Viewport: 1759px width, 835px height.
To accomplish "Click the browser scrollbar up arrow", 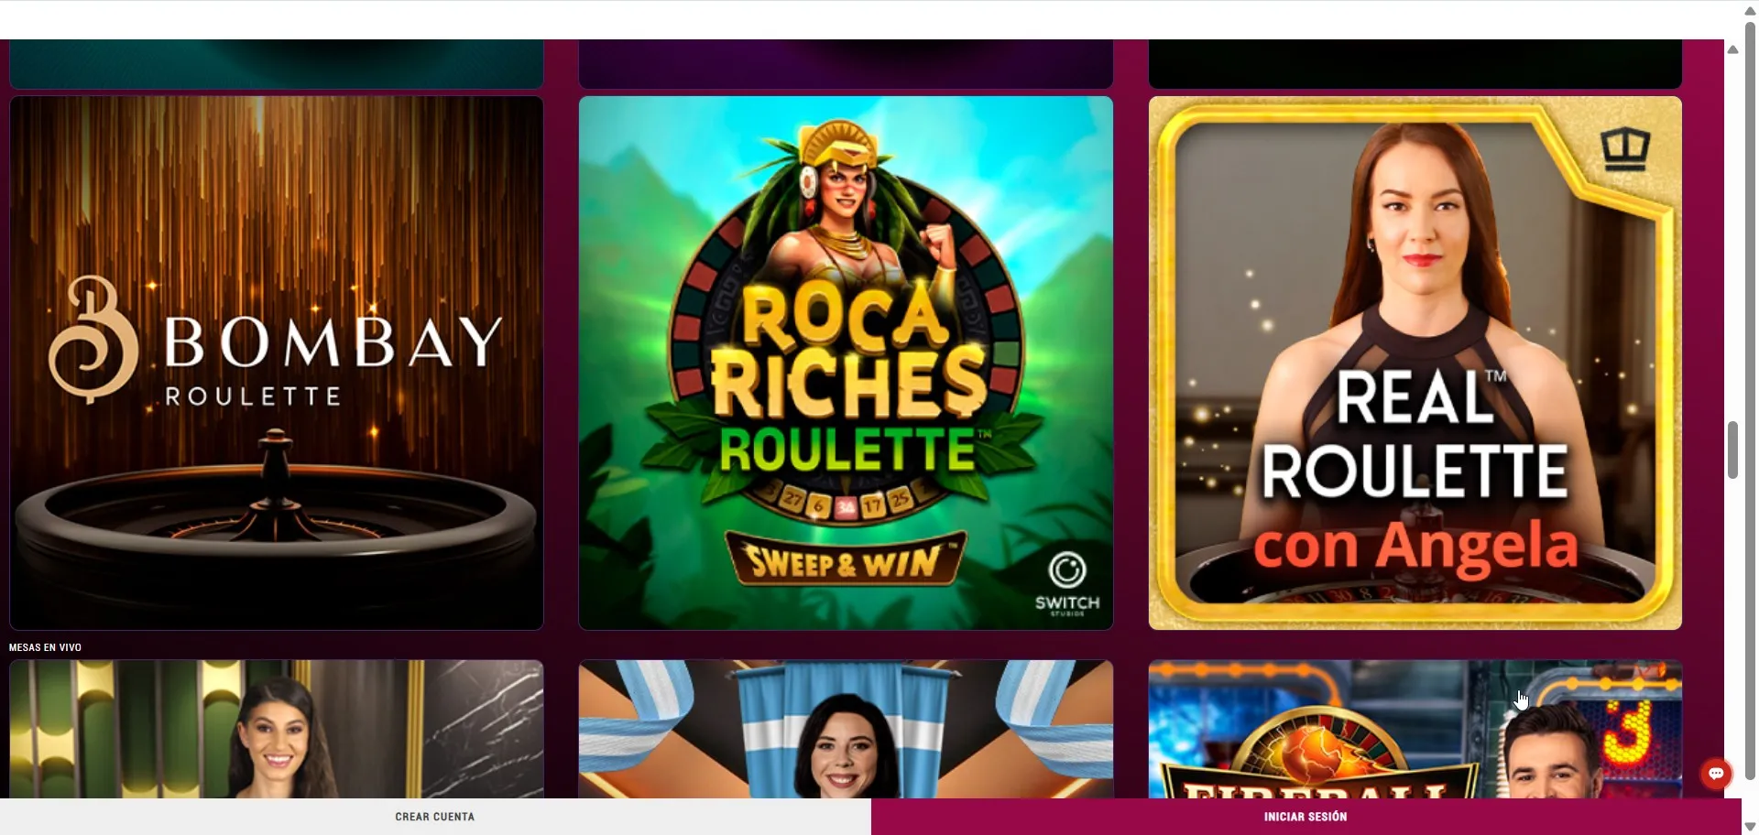I will (1750, 11).
